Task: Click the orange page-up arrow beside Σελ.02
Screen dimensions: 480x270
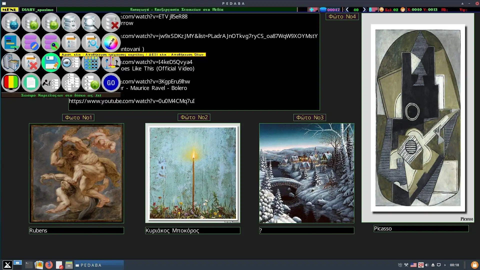Action: point(381,9)
